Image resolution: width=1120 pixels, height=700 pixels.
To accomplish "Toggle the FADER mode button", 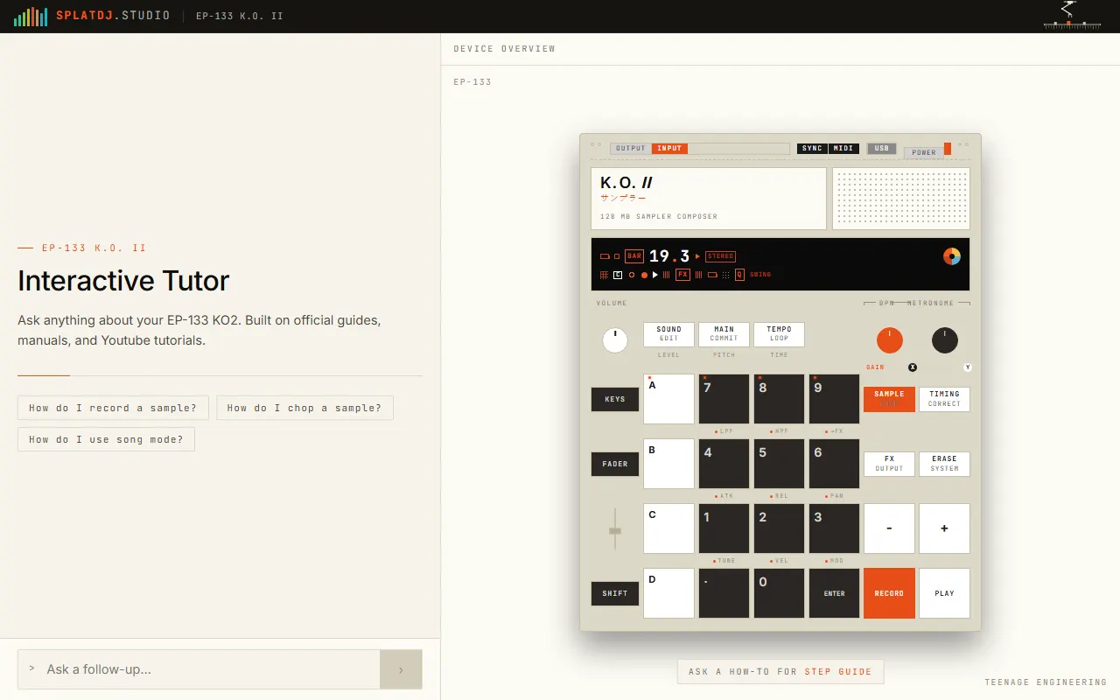I will coord(615,465).
